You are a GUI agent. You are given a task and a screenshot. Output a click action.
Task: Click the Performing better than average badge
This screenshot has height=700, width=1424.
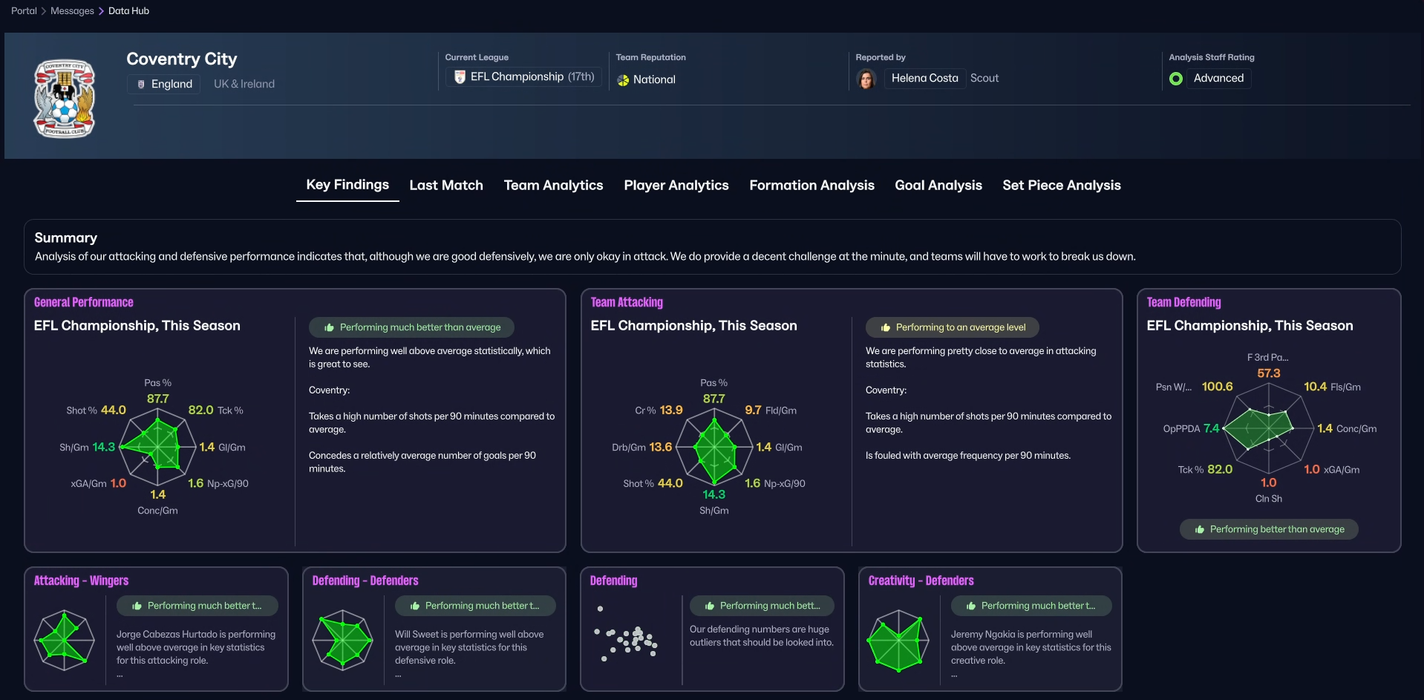click(1269, 529)
